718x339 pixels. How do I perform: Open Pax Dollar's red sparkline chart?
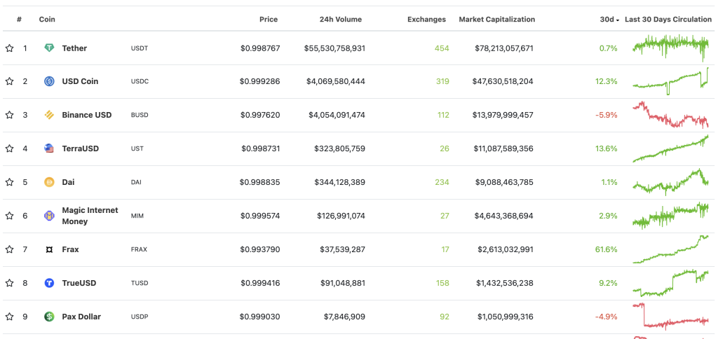(x=670, y=316)
